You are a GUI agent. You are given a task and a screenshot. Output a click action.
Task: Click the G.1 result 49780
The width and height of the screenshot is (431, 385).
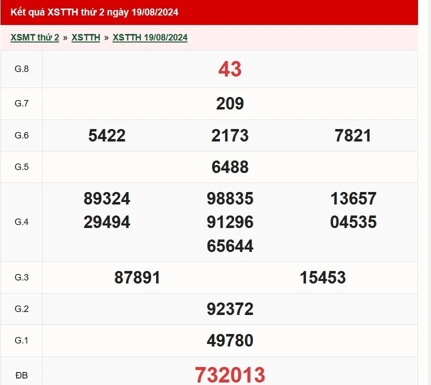[229, 340]
